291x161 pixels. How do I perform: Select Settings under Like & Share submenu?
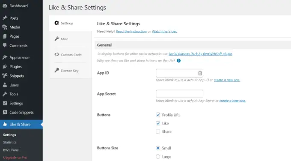[x=9, y=135]
